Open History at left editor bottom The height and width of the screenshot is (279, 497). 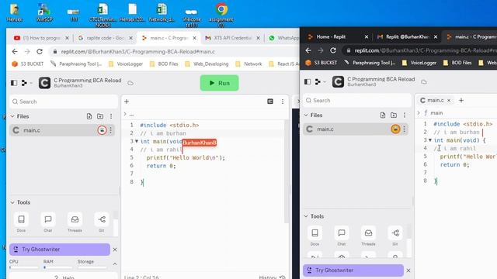click(x=272, y=277)
